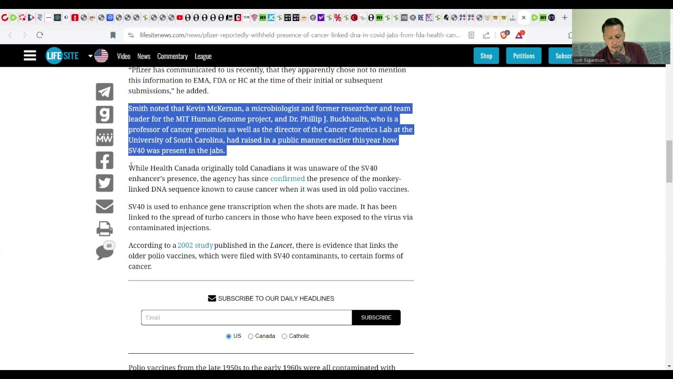Select the Catholic newsletter option
The width and height of the screenshot is (673, 379).
click(284, 336)
